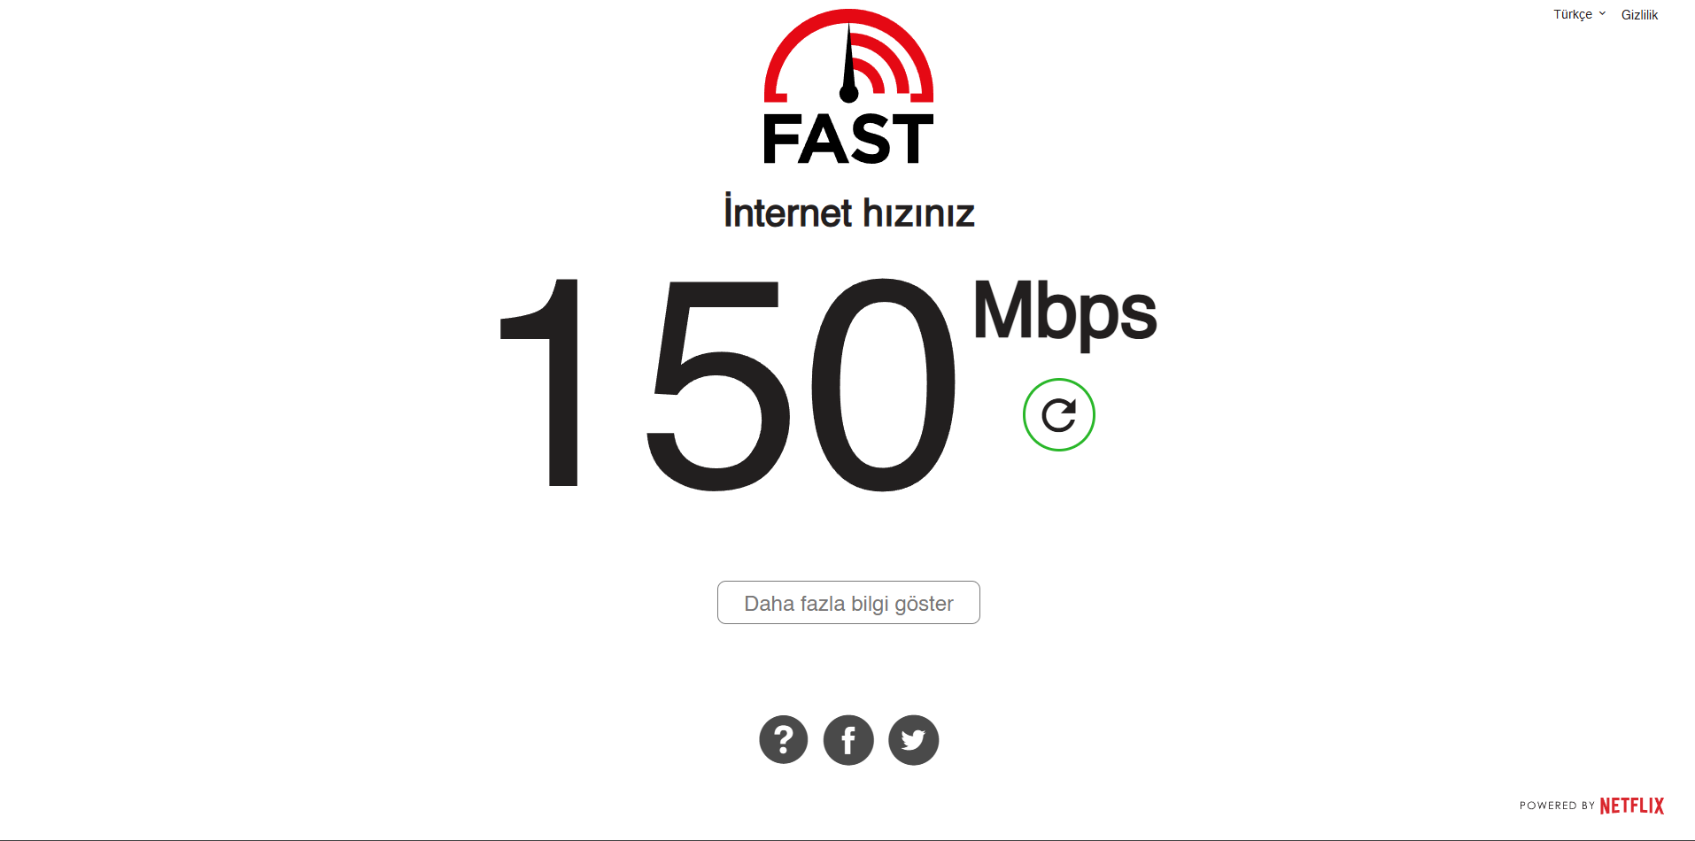This screenshot has height=841, width=1695.
Task: Click the red speedometer gauge logo
Action: point(848,56)
